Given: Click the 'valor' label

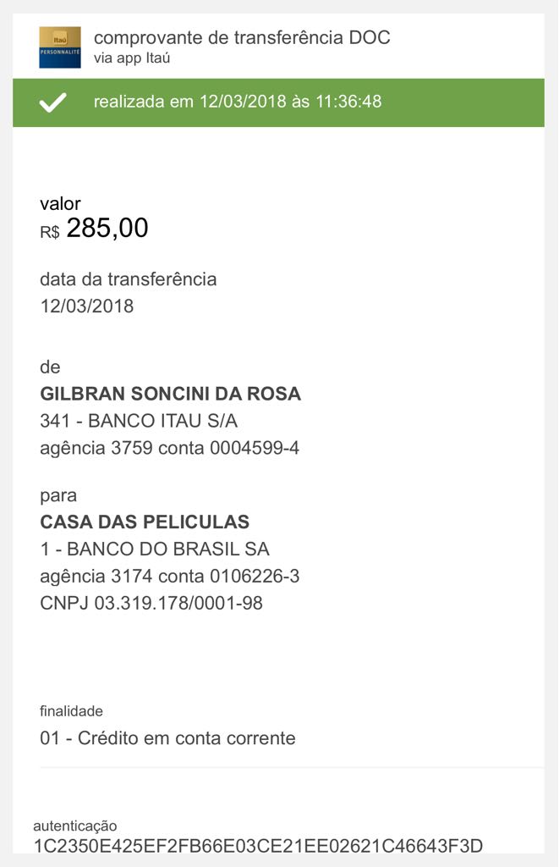Looking at the screenshot, I should [x=60, y=203].
